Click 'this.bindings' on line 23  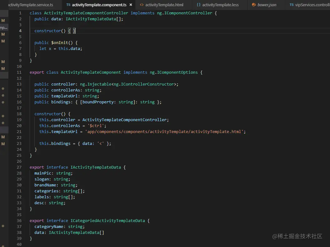tap(55, 144)
